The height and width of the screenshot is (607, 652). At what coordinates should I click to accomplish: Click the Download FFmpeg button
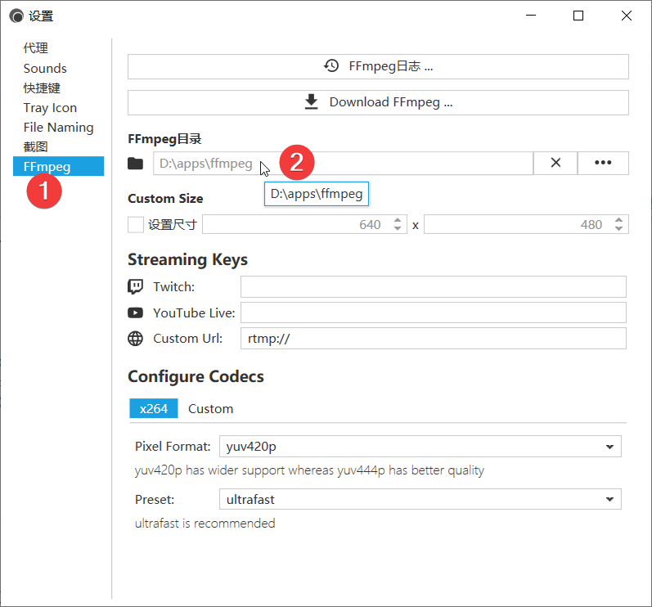[378, 102]
